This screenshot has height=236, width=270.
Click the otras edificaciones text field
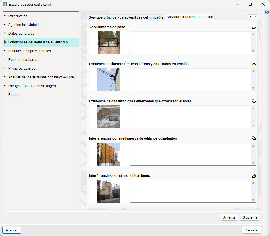191,191
